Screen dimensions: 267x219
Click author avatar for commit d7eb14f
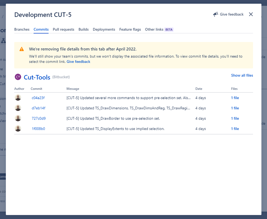[x=18, y=108]
